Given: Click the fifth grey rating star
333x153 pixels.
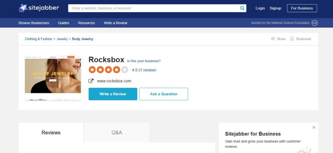Looking at the screenshot, I should point(125,70).
